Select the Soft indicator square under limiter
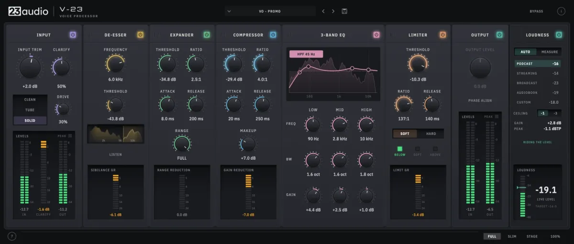 (418, 149)
